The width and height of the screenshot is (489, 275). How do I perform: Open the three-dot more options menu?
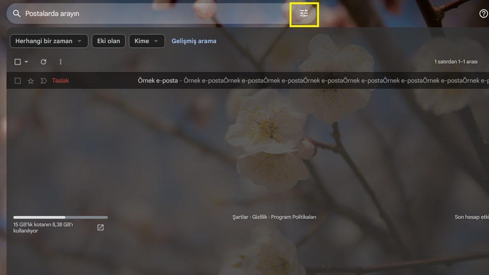pos(61,62)
